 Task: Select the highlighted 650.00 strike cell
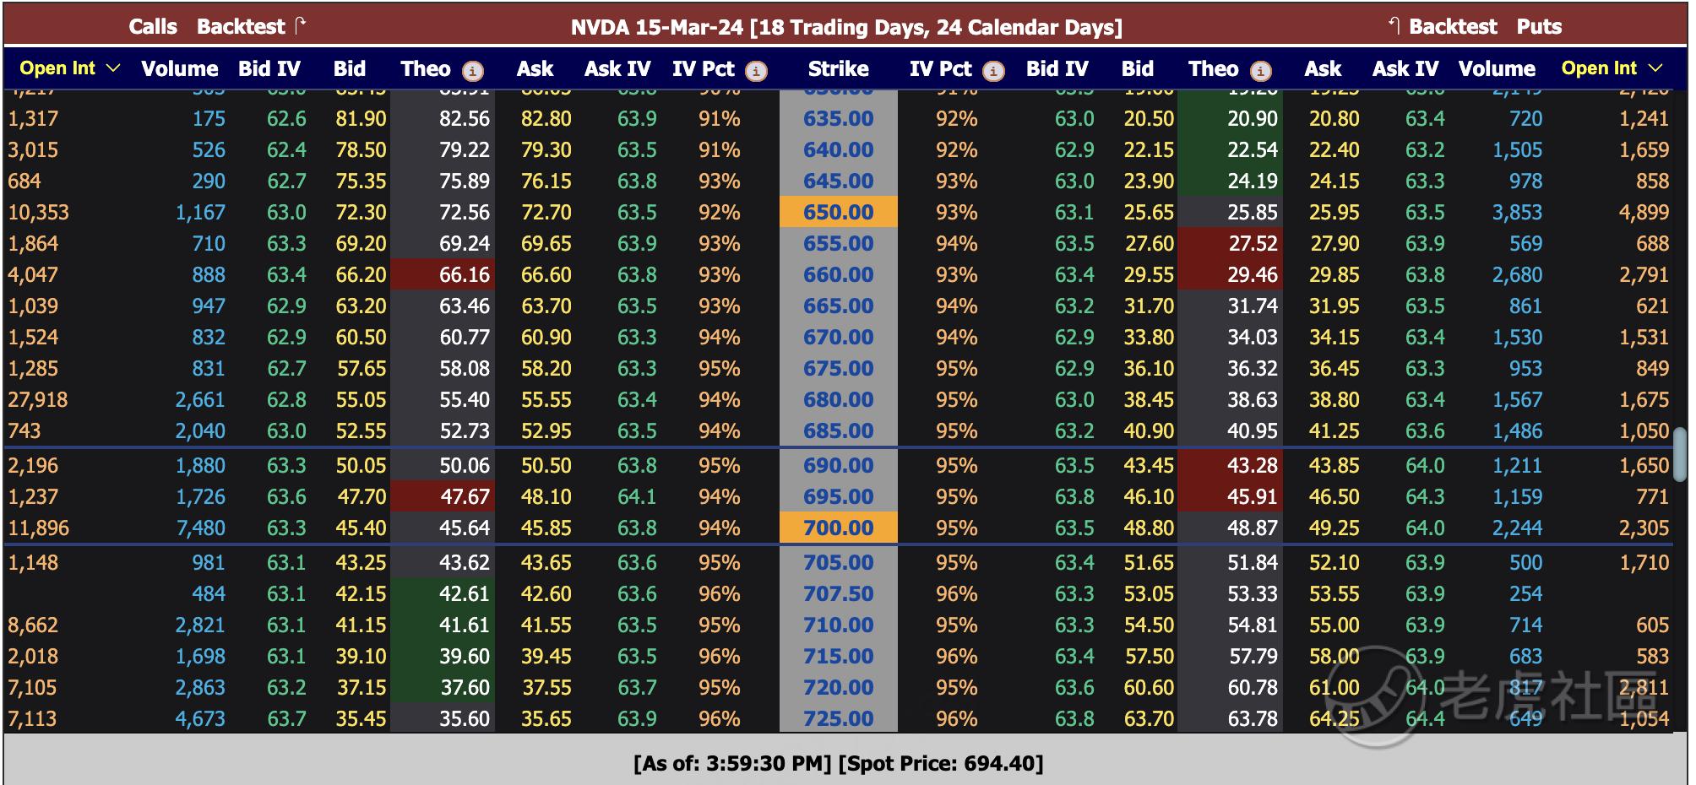839,213
